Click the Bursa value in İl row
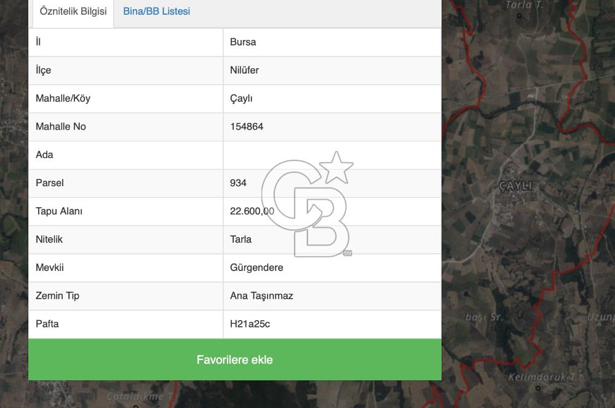 [x=243, y=42]
